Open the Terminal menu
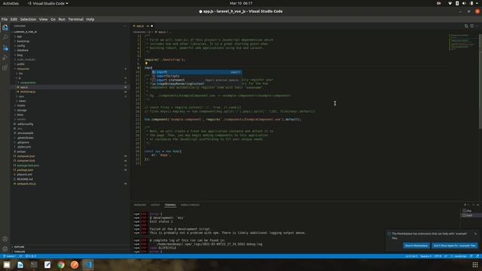 (75, 20)
